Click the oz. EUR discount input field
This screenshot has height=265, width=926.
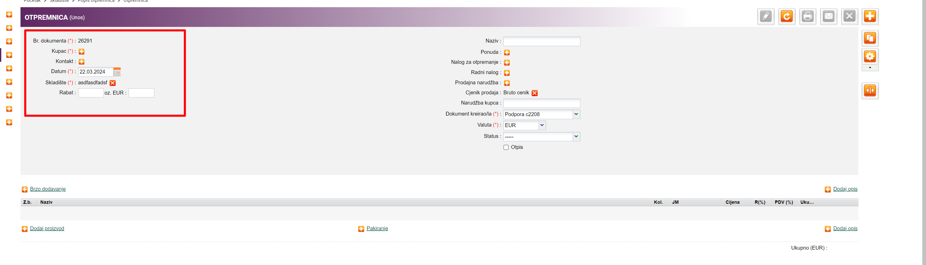pos(141,93)
